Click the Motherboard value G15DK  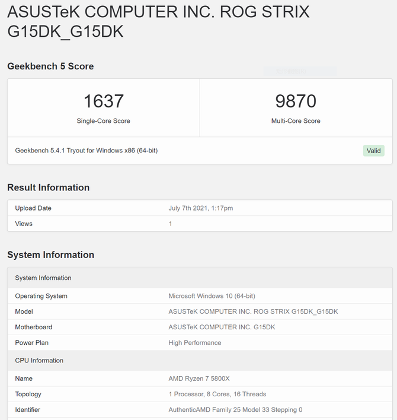pyautogui.click(x=222, y=327)
